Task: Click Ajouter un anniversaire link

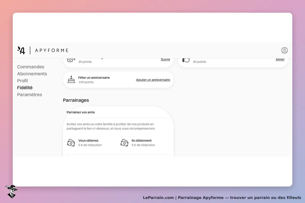Action: pos(153,80)
